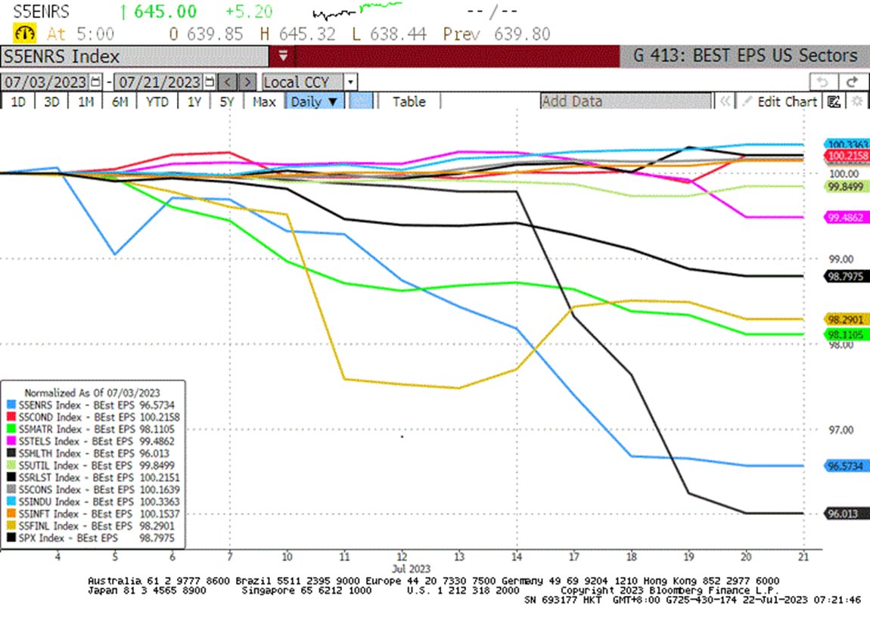Viewport: 870px width, 627px height.
Task: Click the Edit Chart button
Action: [x=787, y=101]
